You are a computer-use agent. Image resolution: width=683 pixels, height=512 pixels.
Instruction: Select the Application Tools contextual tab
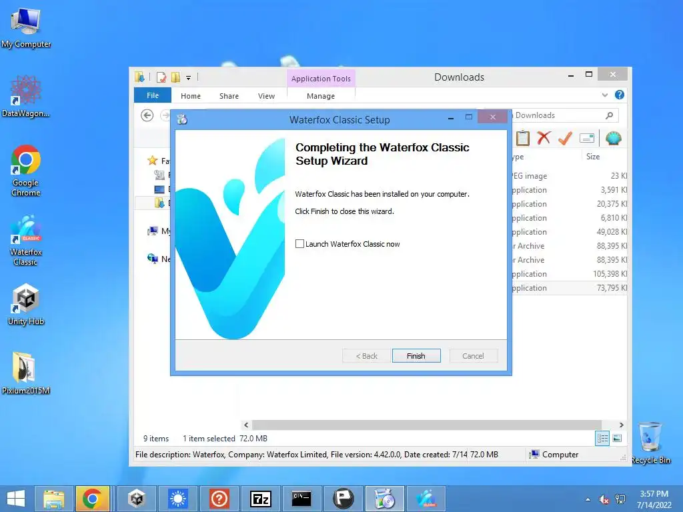[321, 79]
